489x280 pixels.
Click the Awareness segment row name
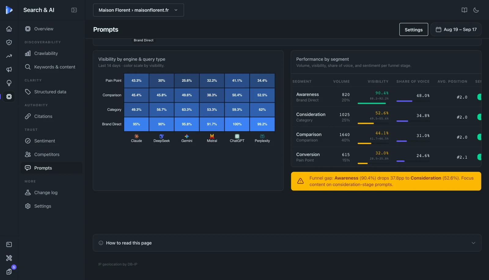[x=307, y=95]
